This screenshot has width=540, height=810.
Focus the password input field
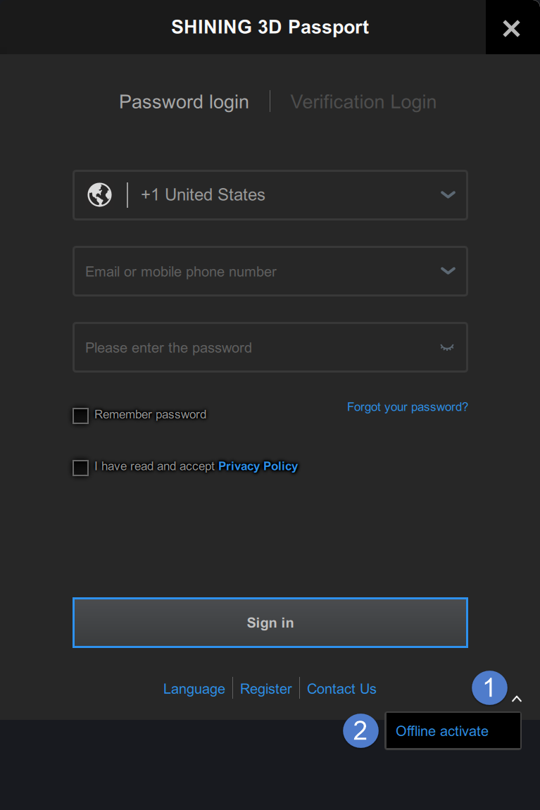pyautogui.click(x=253, y=347)
